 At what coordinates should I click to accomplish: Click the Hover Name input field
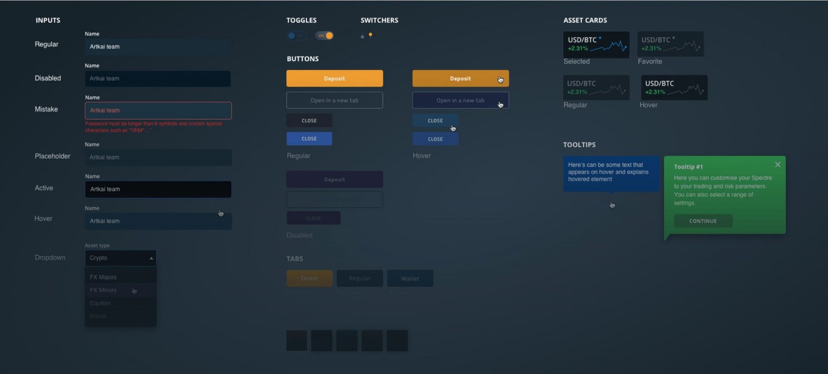pyautogui.click(x=158, y=221)
